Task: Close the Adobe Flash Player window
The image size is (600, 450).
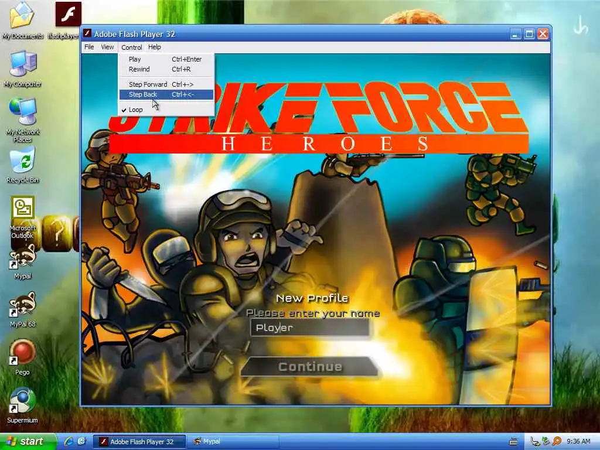Action: (543, 34)
